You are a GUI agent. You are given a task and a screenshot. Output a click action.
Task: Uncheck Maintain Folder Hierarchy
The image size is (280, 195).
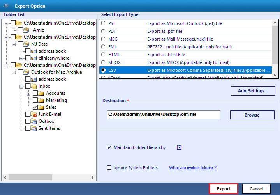[x=109, y=147]
